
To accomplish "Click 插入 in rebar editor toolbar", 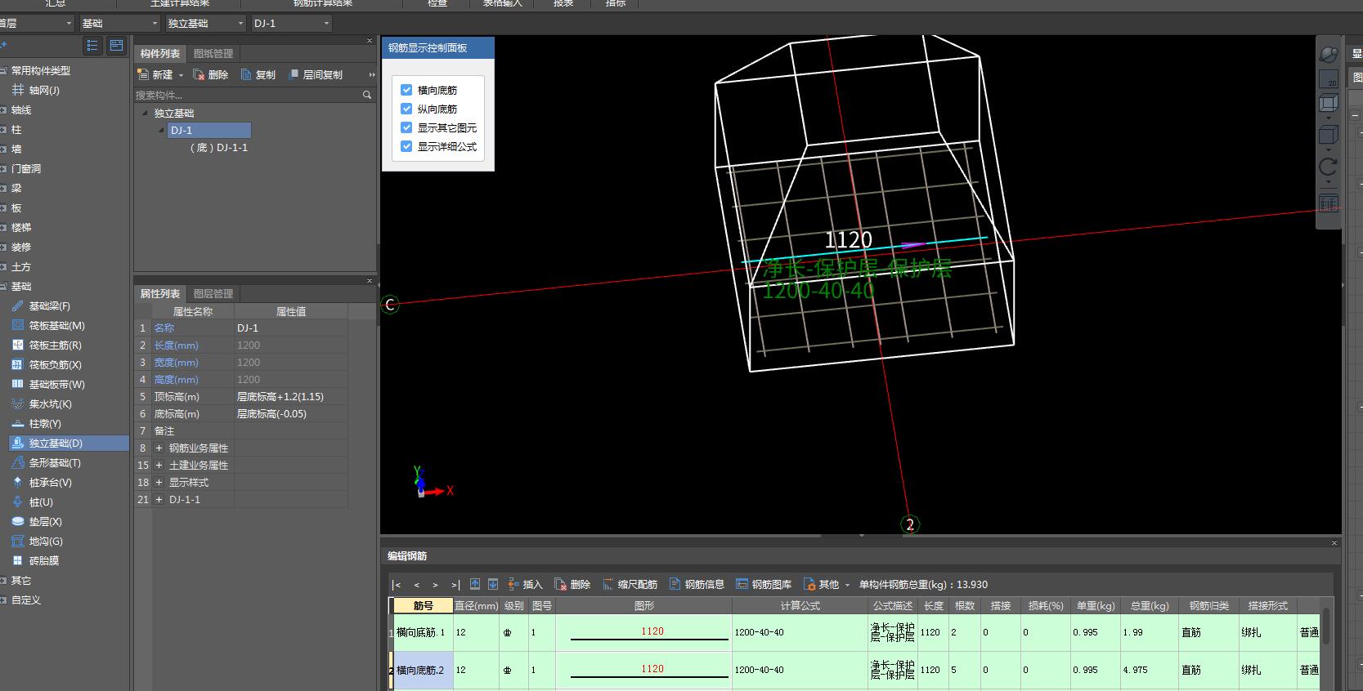I will [x=525, y=585].
